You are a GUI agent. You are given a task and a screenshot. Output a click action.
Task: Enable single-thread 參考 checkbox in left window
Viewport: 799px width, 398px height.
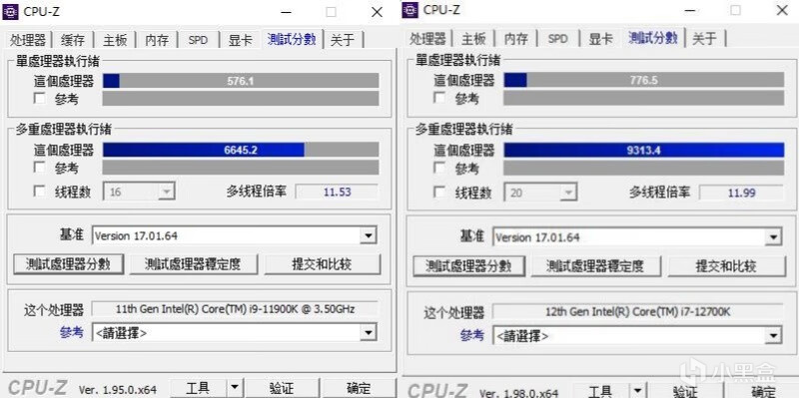(x=40, y=98)
